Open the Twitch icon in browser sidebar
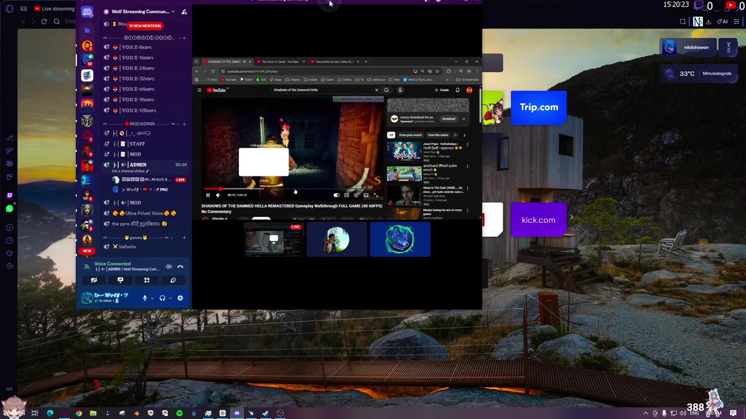The image size is (746, 419). tap(9, 196)
